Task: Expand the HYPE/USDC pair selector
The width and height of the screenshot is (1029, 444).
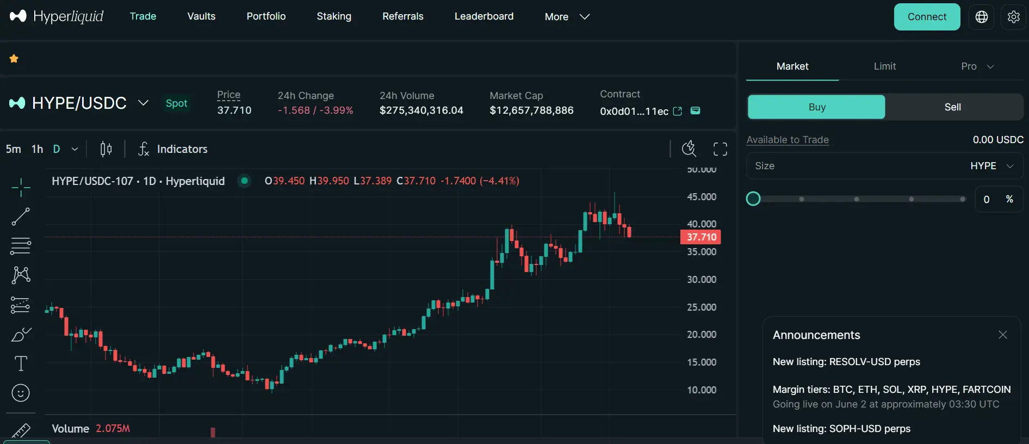Action: 143,103
